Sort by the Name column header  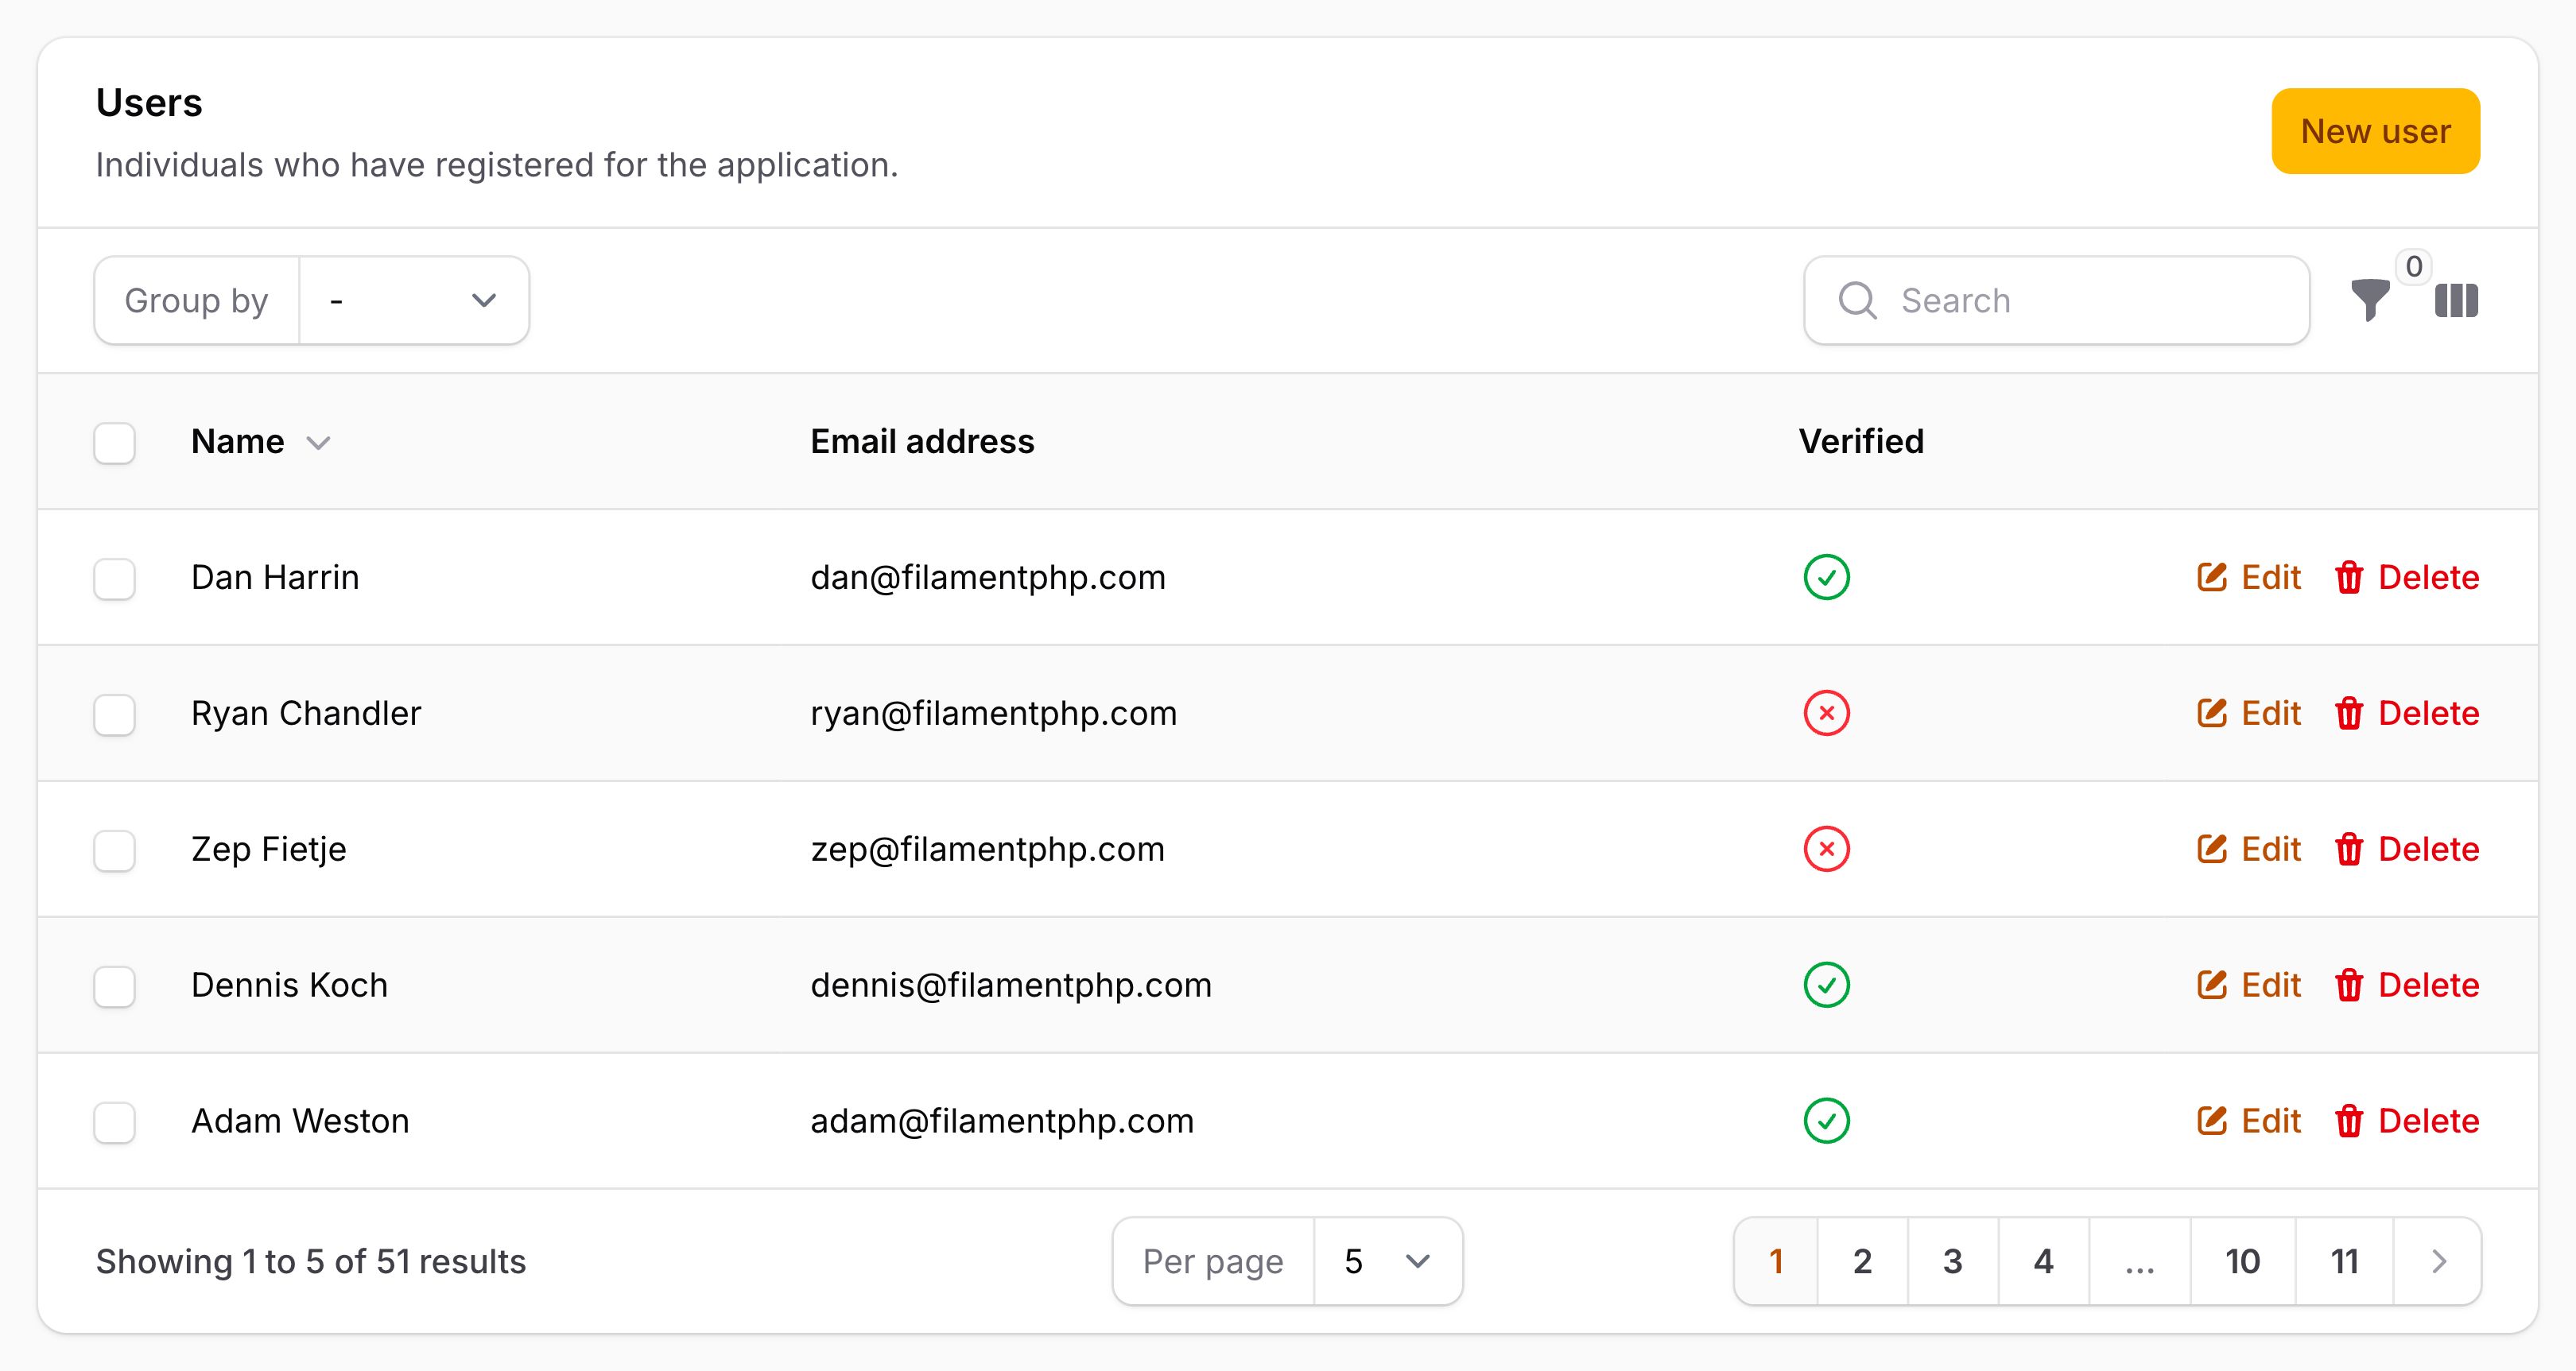pos(260,441)
